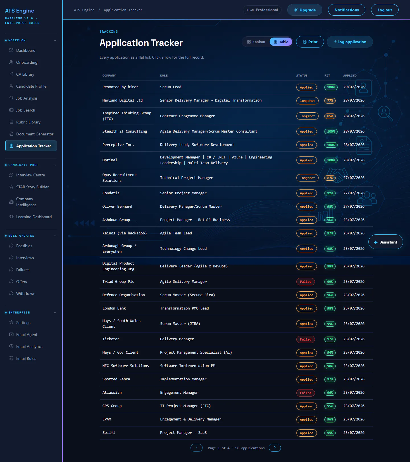Open the Assistant panel

386,242
